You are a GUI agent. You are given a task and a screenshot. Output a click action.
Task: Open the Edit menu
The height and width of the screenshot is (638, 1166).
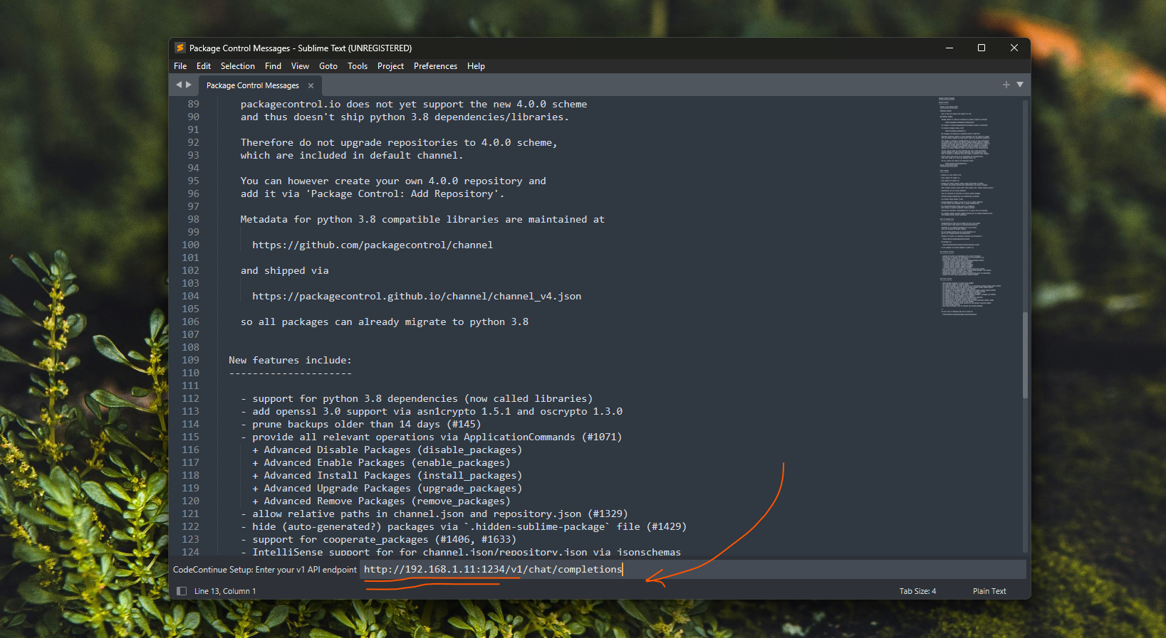tap(204, 66)
